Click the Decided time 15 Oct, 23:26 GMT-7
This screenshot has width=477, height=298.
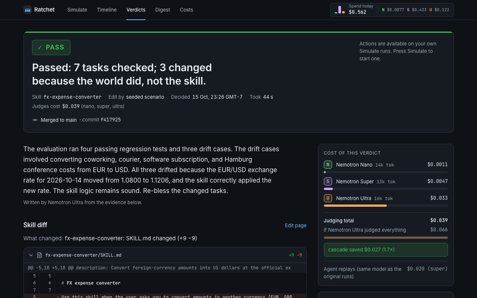(217, 97)
